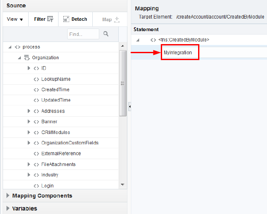Image resolution: width=267 pixels, height=214 pixels.
Task: Click the CRMModules element icon
Action: pyautogui.click(x=36, y=132)
